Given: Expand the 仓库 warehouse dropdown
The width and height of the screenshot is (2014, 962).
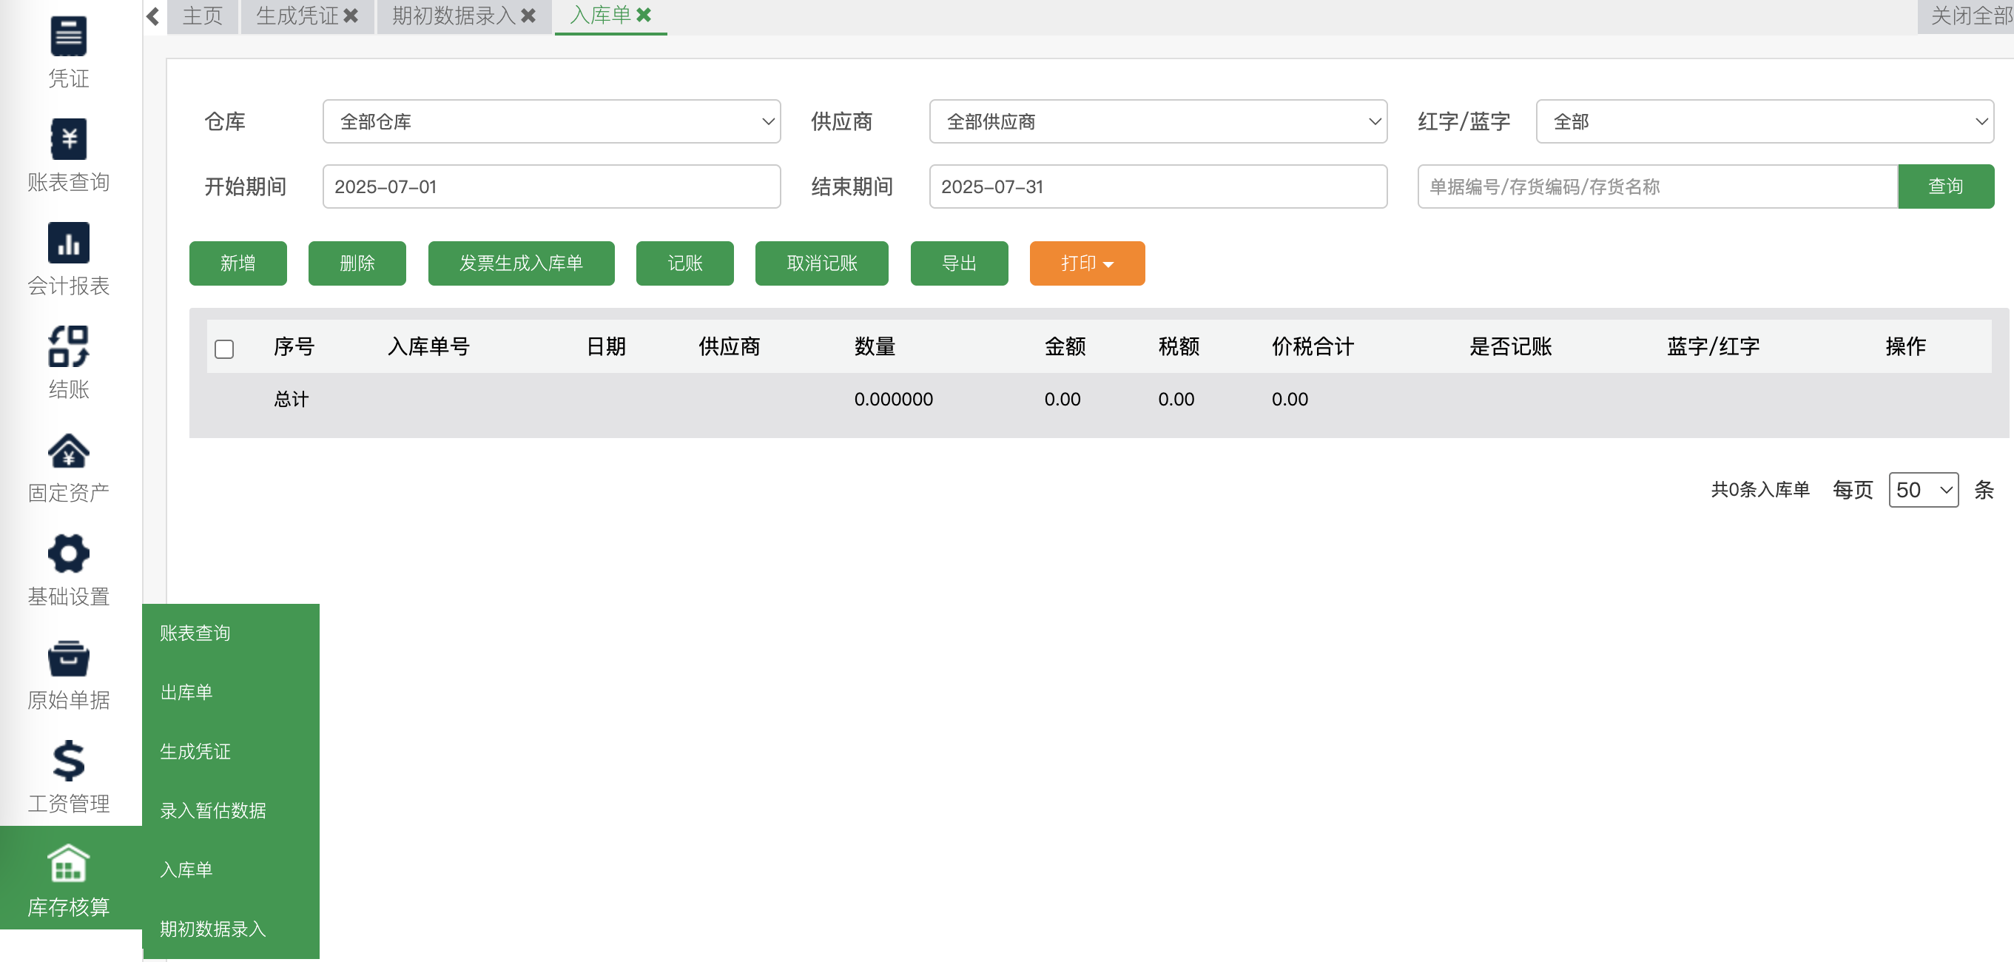Looking at the screenshot, I should tap(551, 121).
